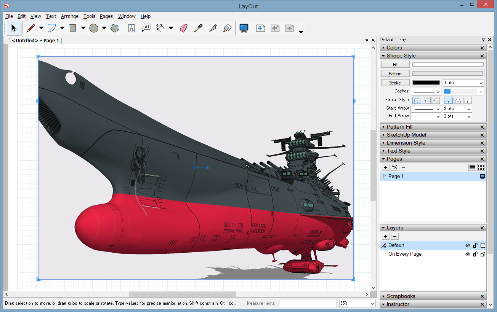Select the Dimension tool

pos(160,28)
